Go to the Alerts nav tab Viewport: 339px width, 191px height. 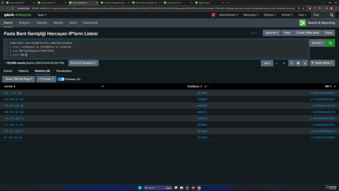pyautogui.click(x=73, y=23)
